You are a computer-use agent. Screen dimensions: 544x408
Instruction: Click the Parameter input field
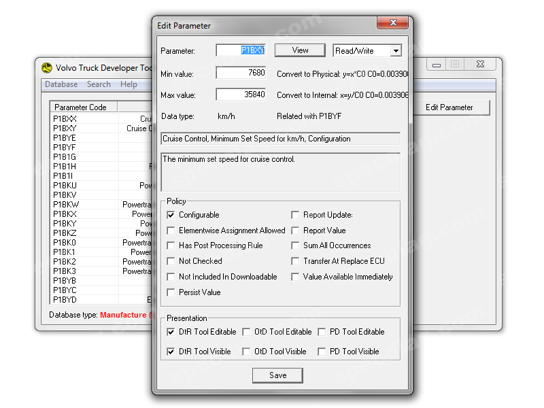tap(241, 50)
